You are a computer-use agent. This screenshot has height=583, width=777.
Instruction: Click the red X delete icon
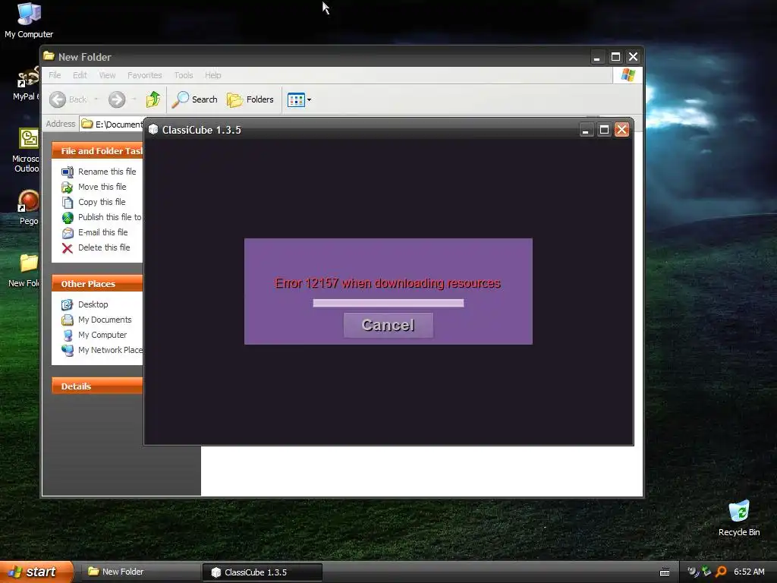tap(68, 248)
